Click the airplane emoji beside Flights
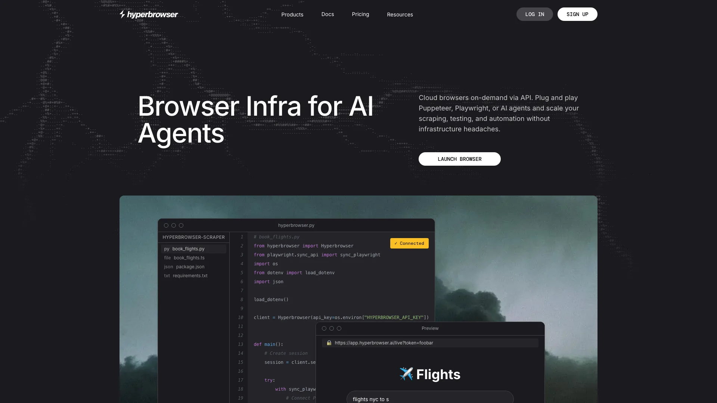Viewport: 717px width, 403px height. [406, 374]
